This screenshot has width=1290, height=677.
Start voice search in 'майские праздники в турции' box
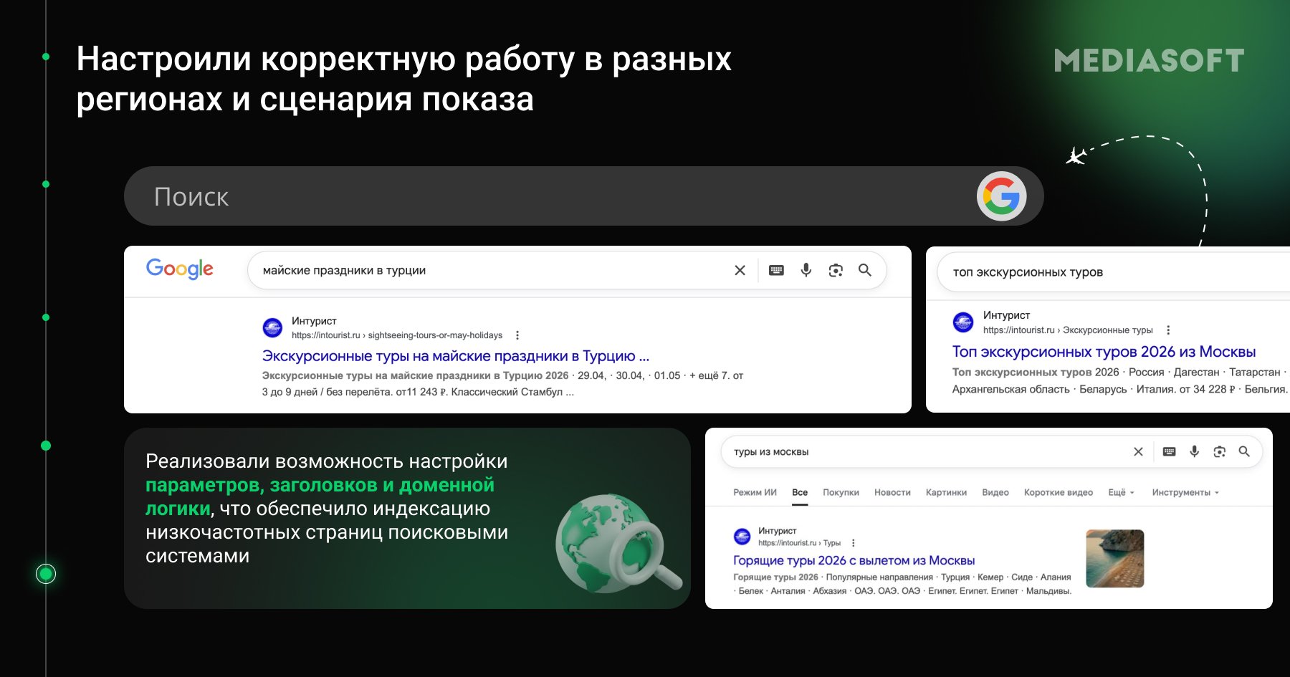point(806,270)
